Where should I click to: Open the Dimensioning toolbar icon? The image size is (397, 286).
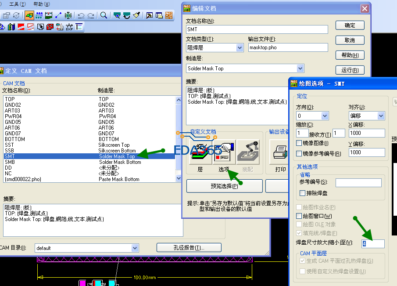tap(49, 15)
